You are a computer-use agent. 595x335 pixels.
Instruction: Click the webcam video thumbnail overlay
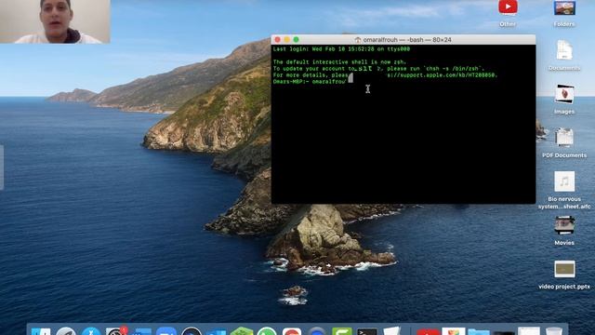click(x=55, y=21)
